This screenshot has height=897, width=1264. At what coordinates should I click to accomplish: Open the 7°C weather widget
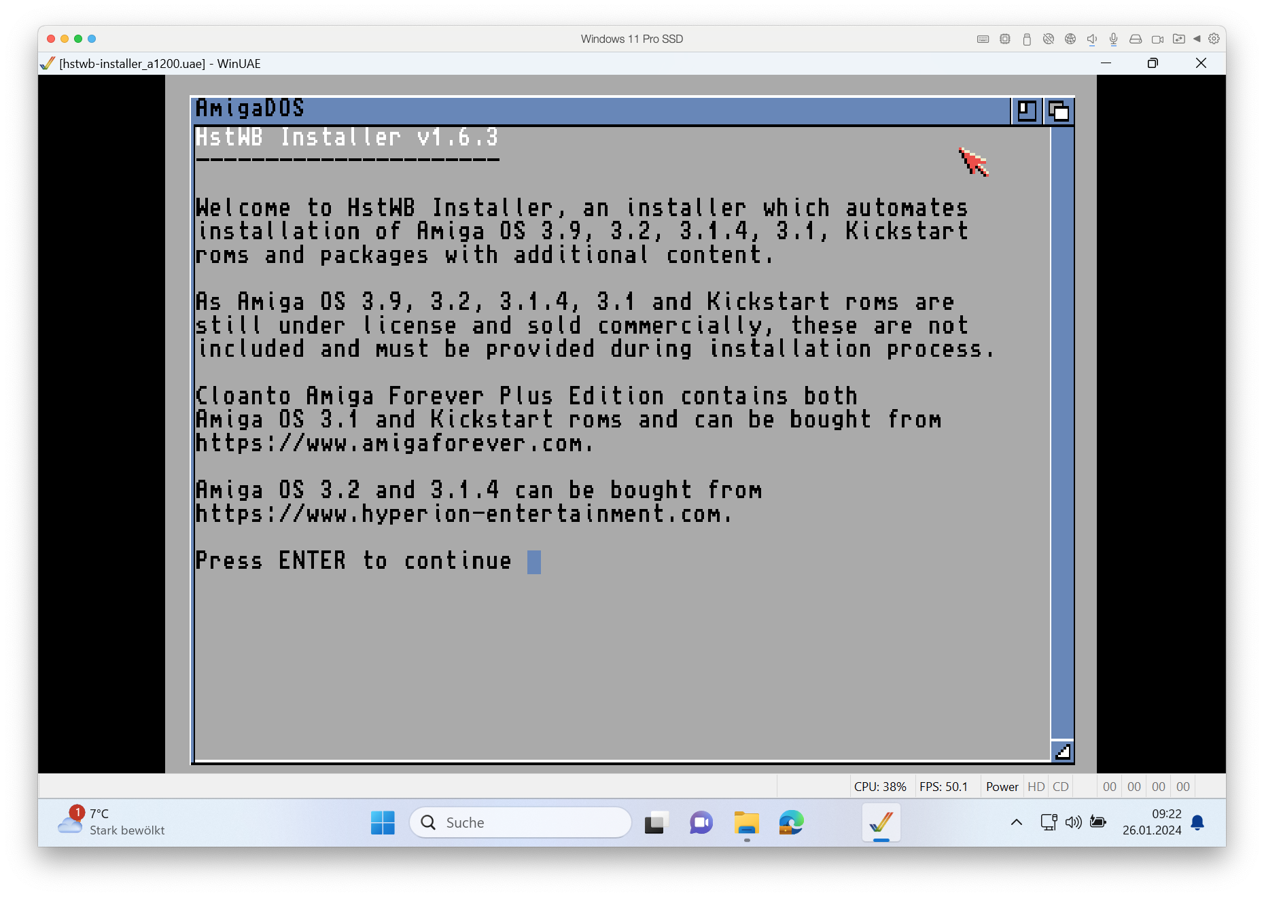(112, 822)
